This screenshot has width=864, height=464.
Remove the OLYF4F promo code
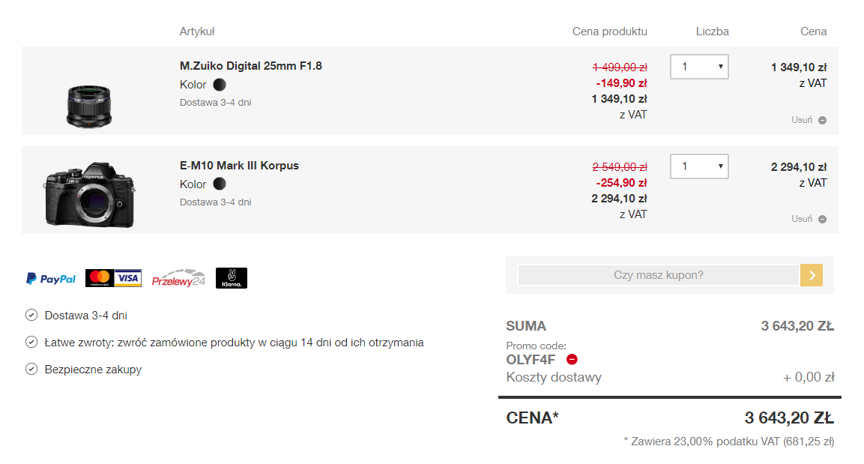[573, 359]
